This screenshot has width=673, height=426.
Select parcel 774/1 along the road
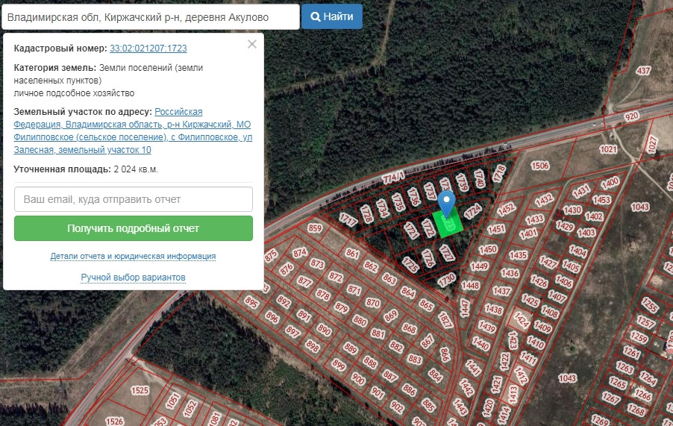tap(393, 177)
